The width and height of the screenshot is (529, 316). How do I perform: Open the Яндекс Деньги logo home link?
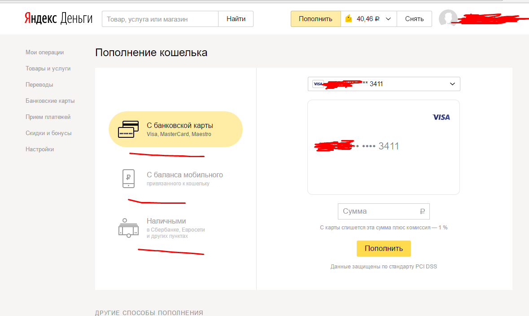[58, 18]
